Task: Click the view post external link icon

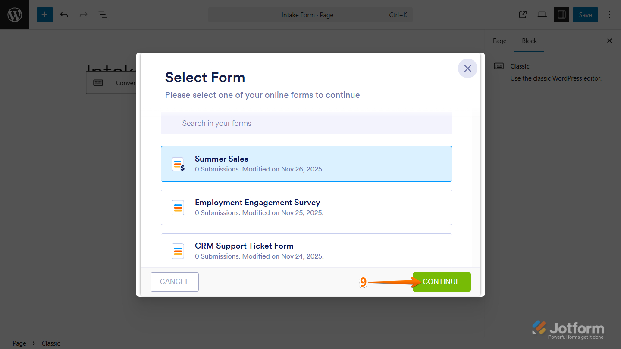Action: [522, 14]
